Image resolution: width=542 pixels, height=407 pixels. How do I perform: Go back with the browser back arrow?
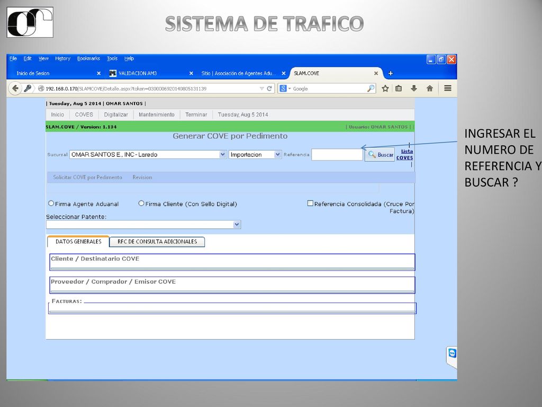[15, 89]
